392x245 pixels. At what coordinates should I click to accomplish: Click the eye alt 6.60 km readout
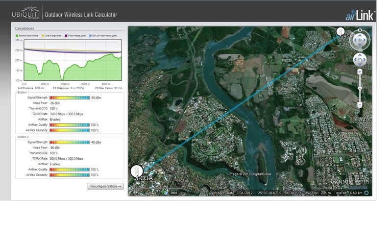point(349,193)
